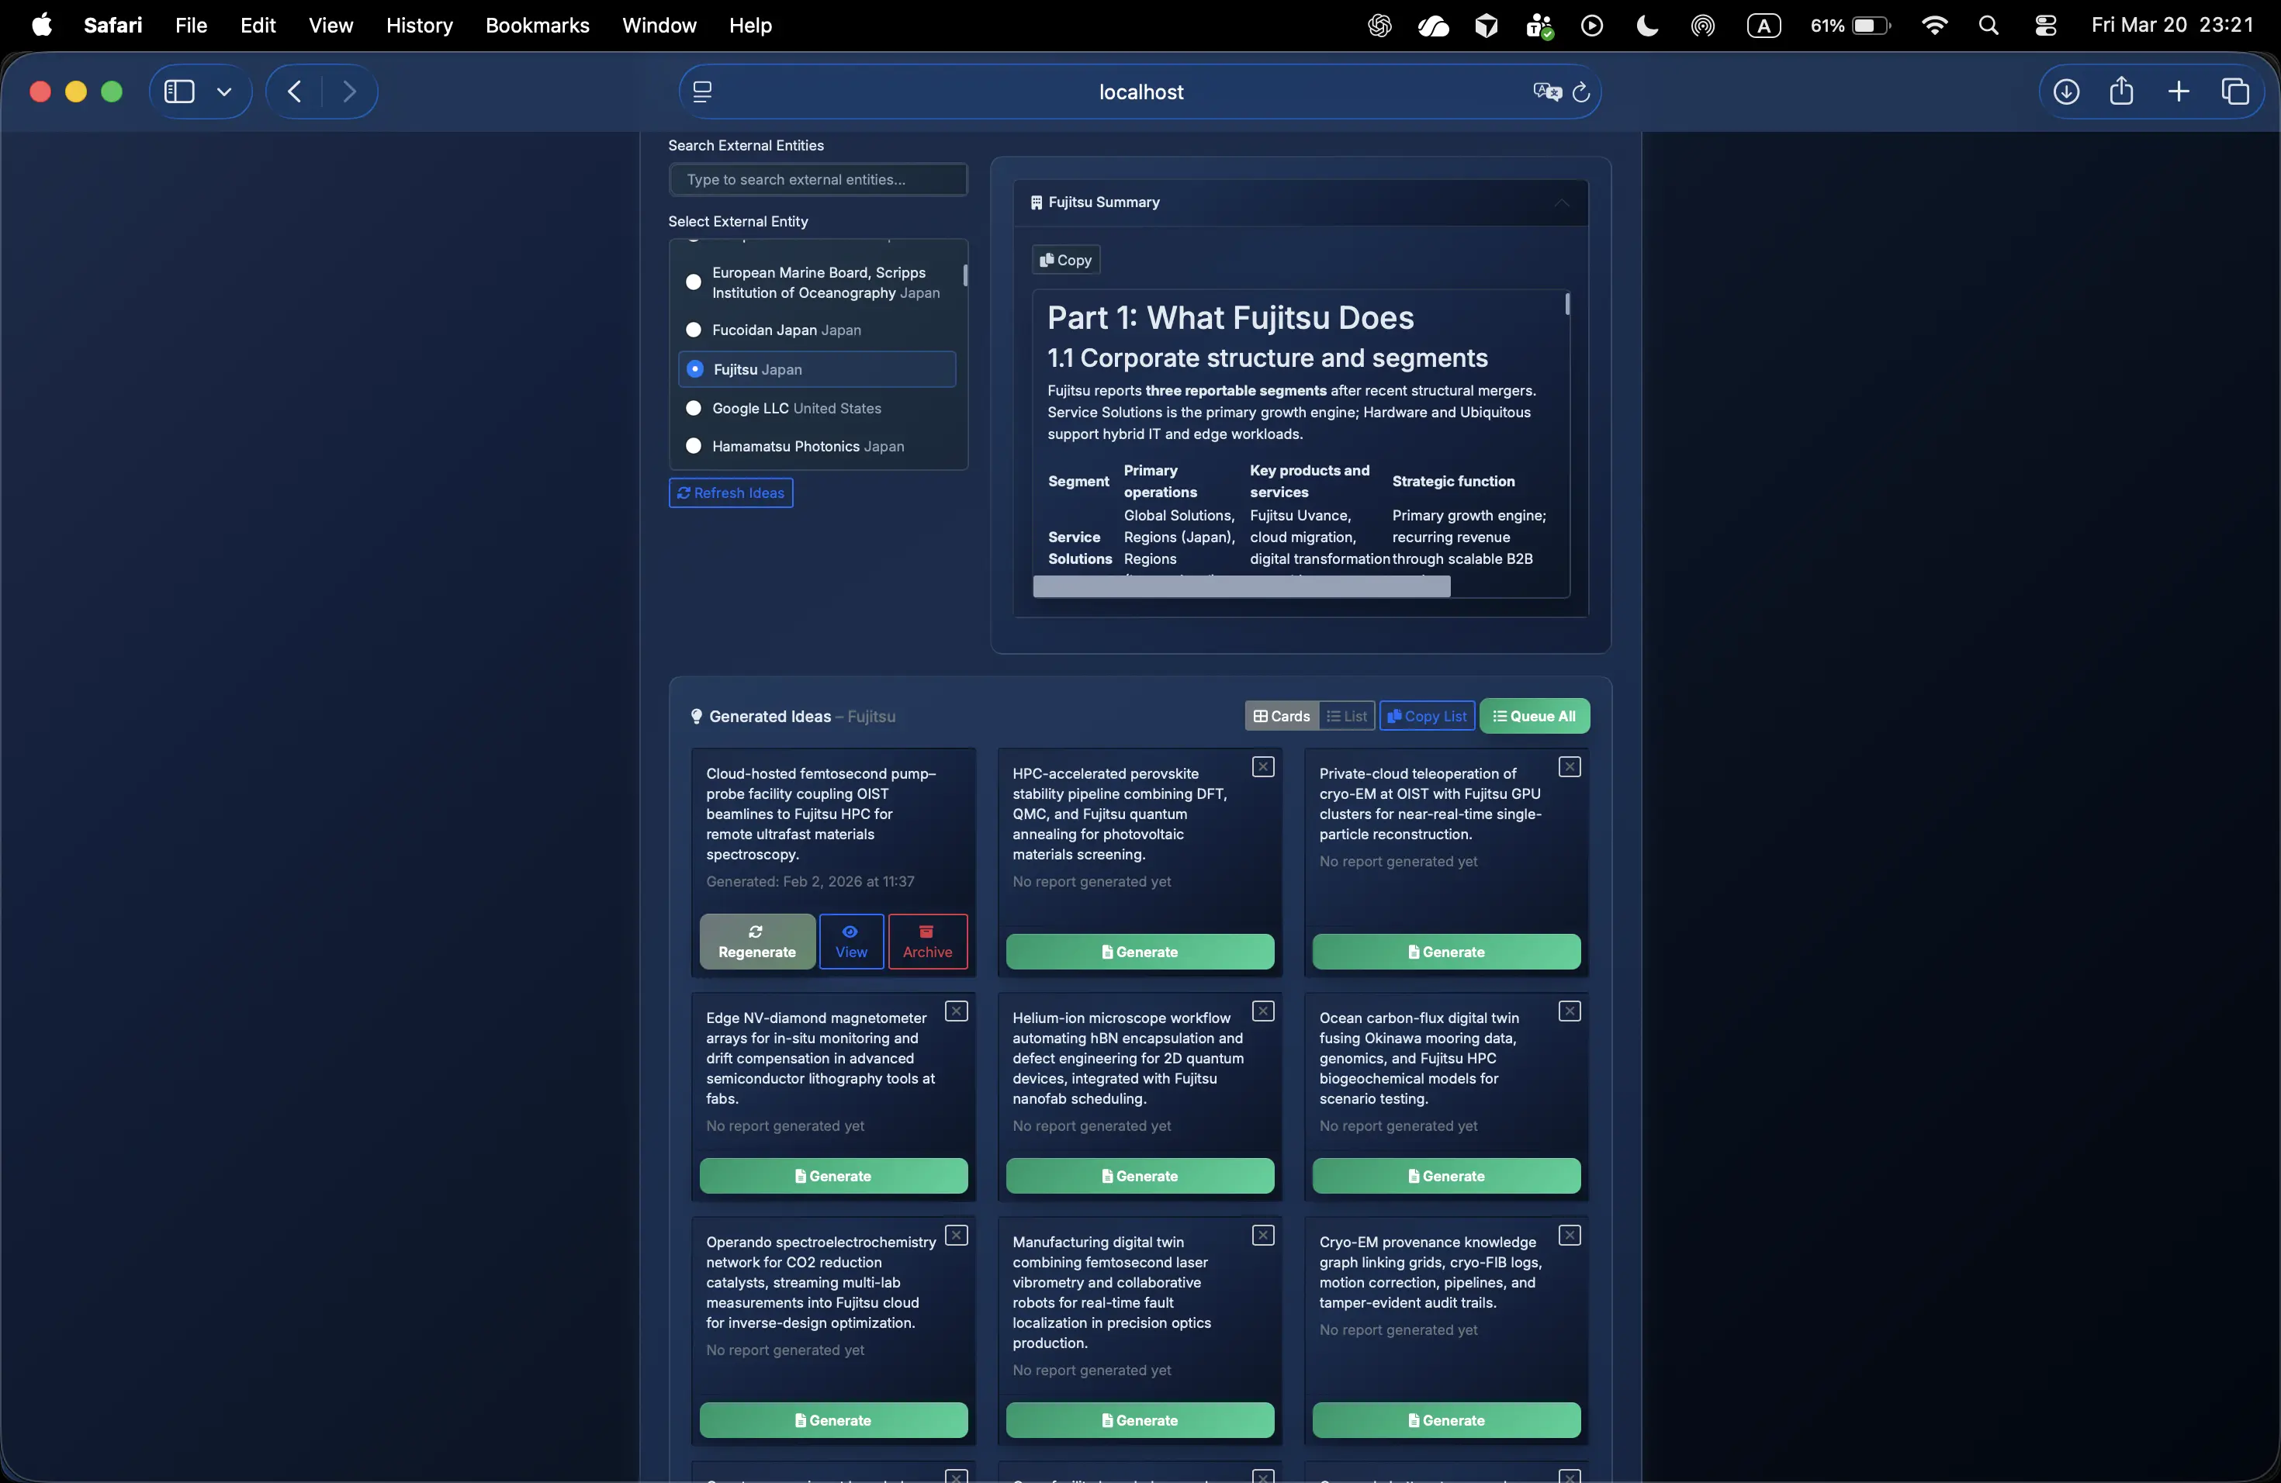Click the Refresh Ideas button

pos(730,493)
